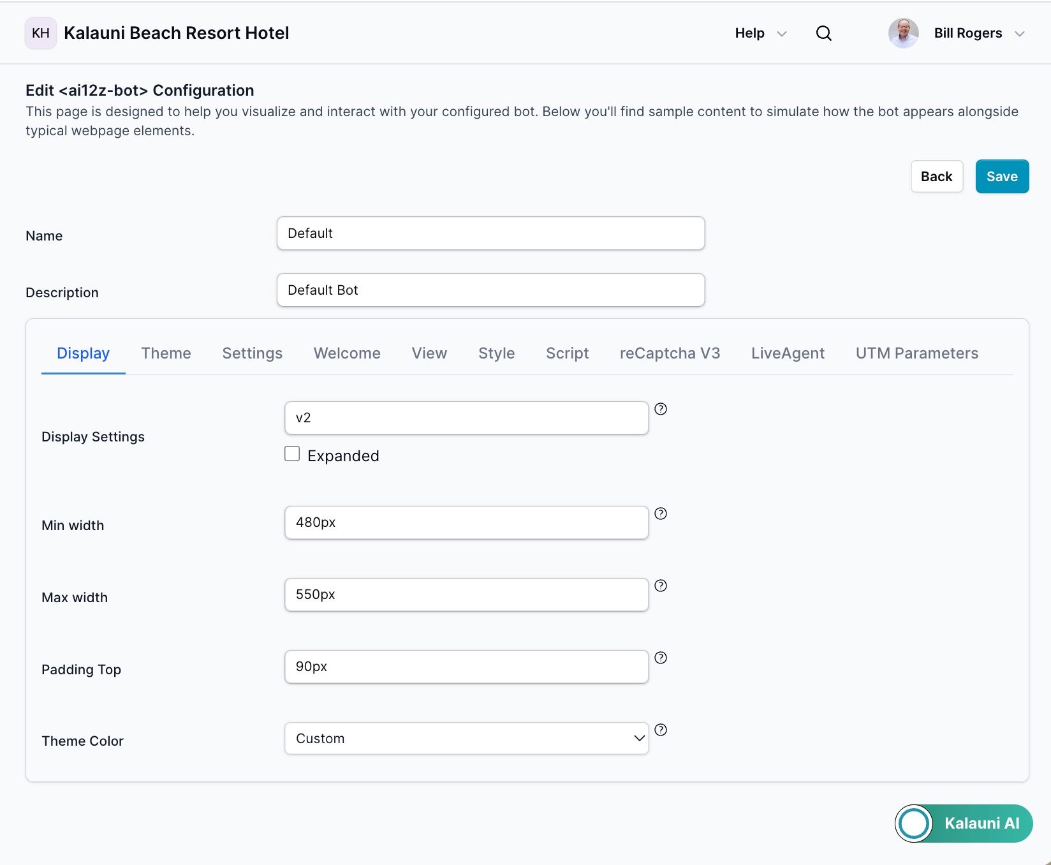Show help tooltip for Padding Top

pos(661,658)
